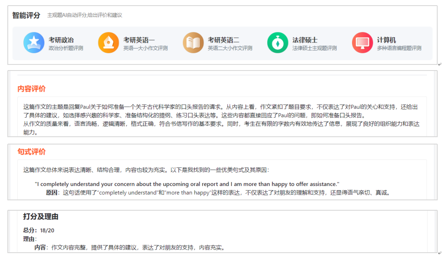This screenshot has height=257, width=442.
Task: Click the quoted sentence "I completely understand your concern"
Action: pyautogui.click(x=187, y=184)
